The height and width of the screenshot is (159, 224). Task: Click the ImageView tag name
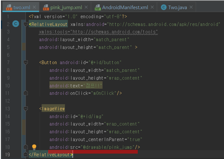(53, 109)
